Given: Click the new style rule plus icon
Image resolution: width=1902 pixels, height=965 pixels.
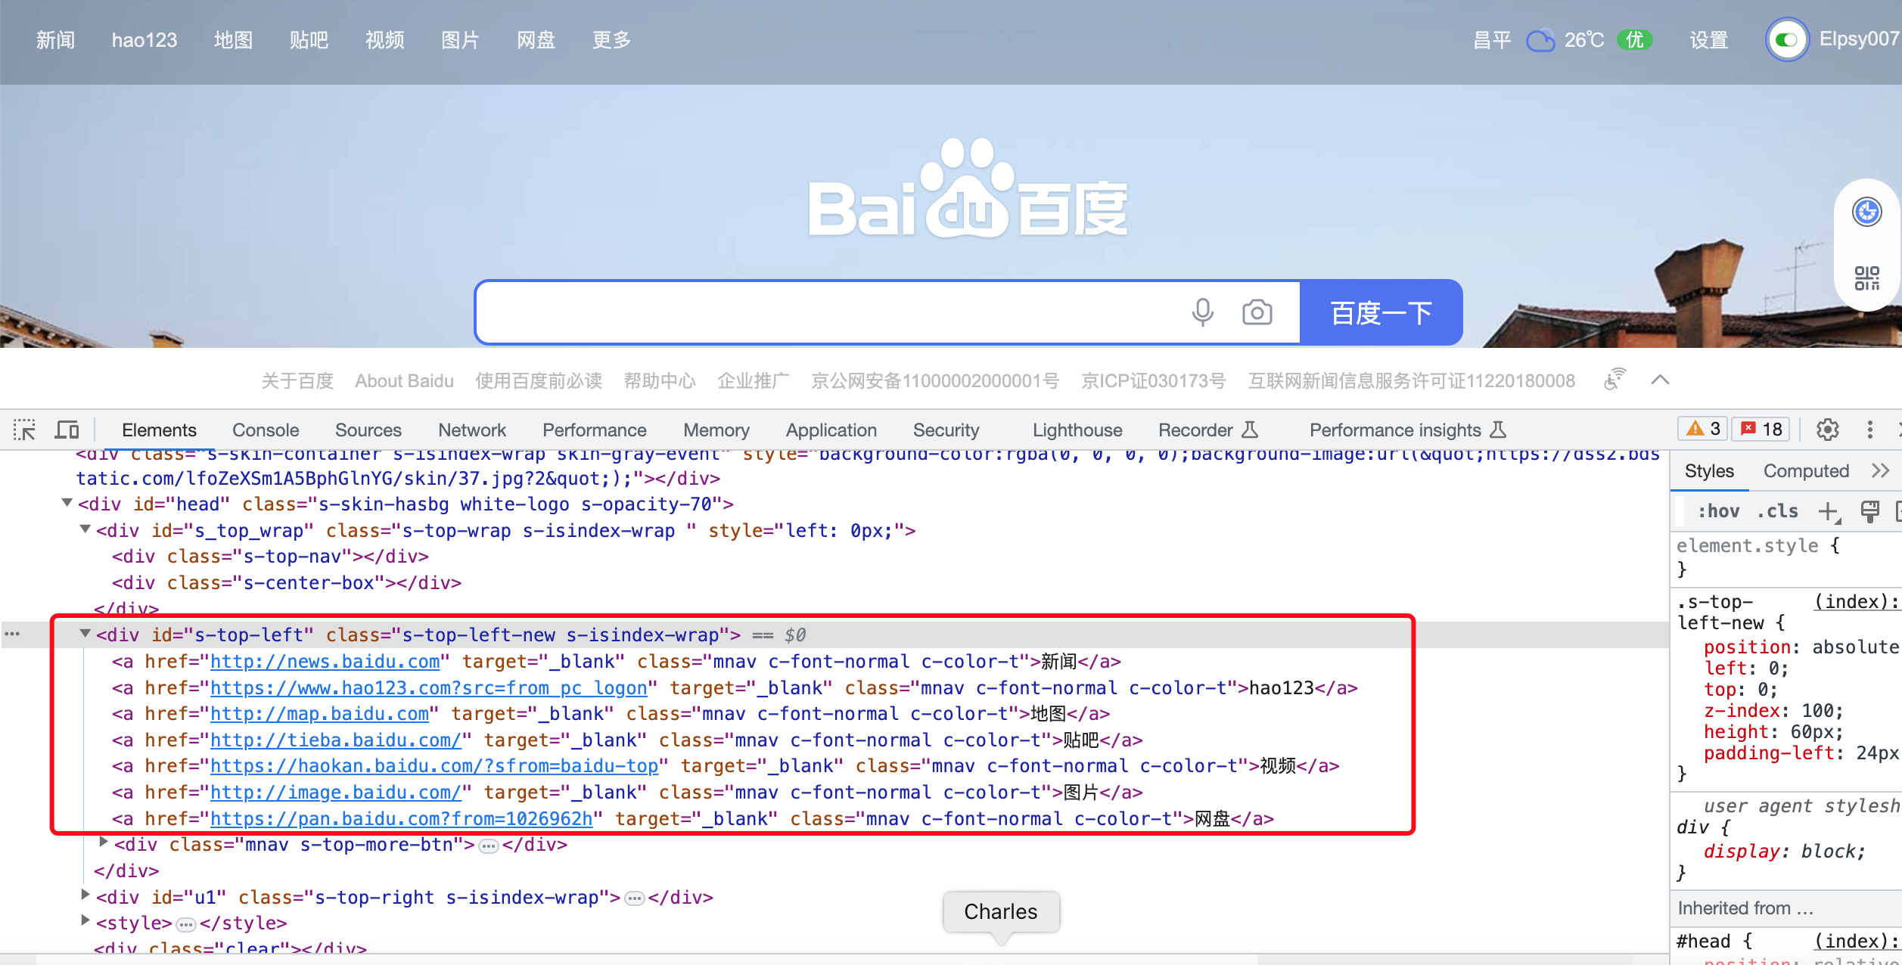Looking at the screenshot, I should click(x=1828, y=511).
